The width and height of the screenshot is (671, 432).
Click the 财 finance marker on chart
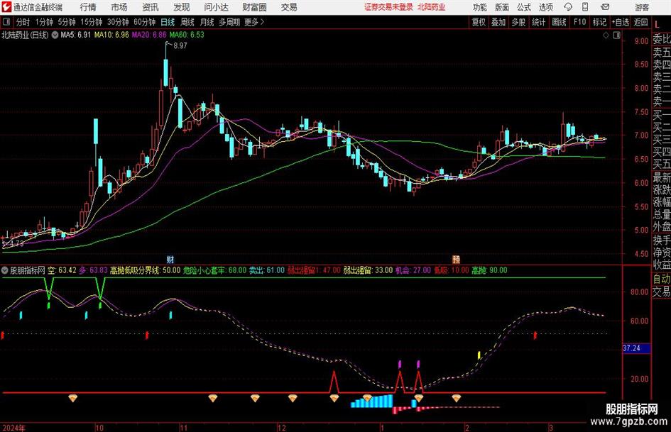click(170, 259)
